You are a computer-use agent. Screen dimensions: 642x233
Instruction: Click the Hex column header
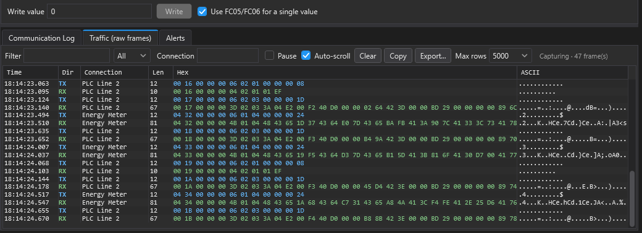[344, 72]
